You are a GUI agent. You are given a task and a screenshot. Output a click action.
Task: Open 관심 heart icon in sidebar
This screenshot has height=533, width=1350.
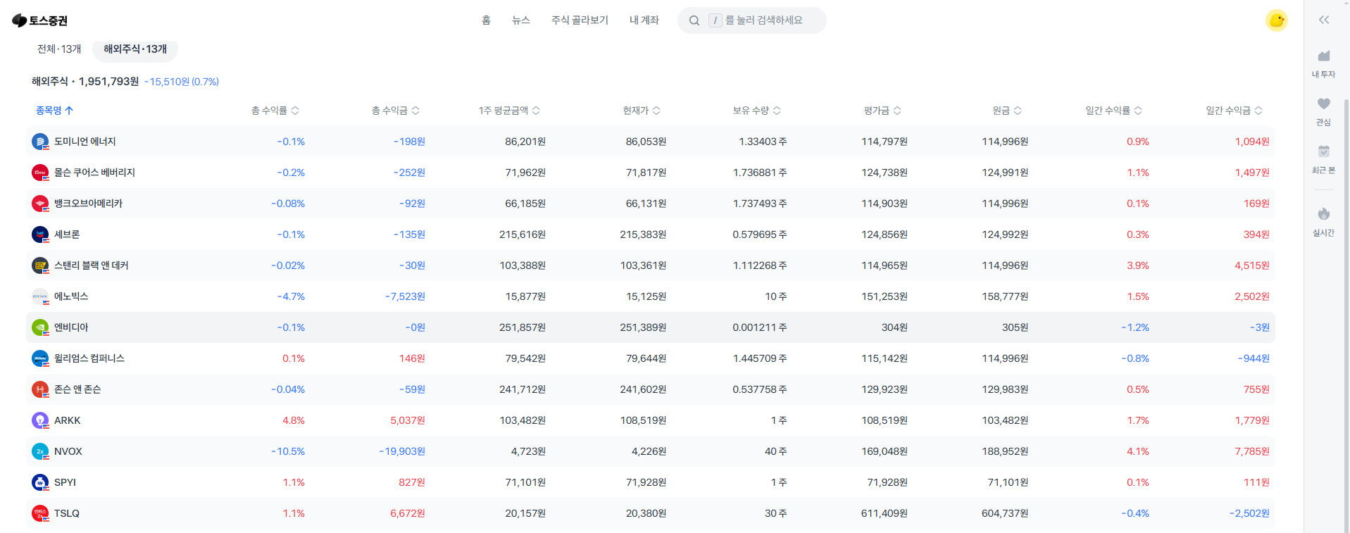[1323, 105]
